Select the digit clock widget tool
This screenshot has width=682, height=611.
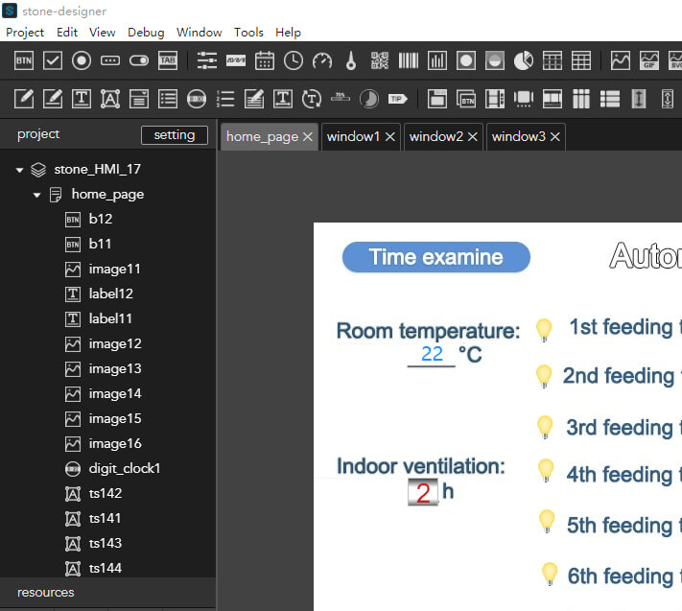(197, 99)
